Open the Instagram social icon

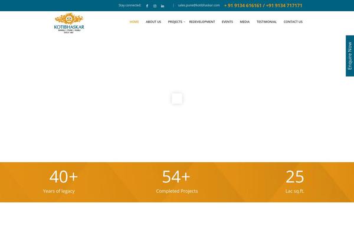click(155, 6)
